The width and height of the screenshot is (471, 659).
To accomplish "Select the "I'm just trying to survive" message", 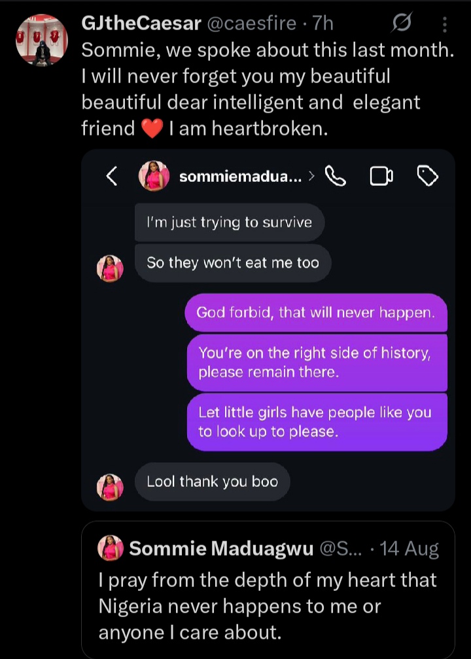I will pyautogui.click(x=229, y=223).
